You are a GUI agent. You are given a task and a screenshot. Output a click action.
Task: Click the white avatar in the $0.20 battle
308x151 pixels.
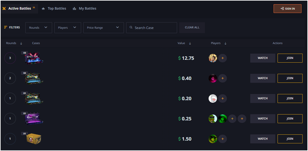(x=213, y=99)
